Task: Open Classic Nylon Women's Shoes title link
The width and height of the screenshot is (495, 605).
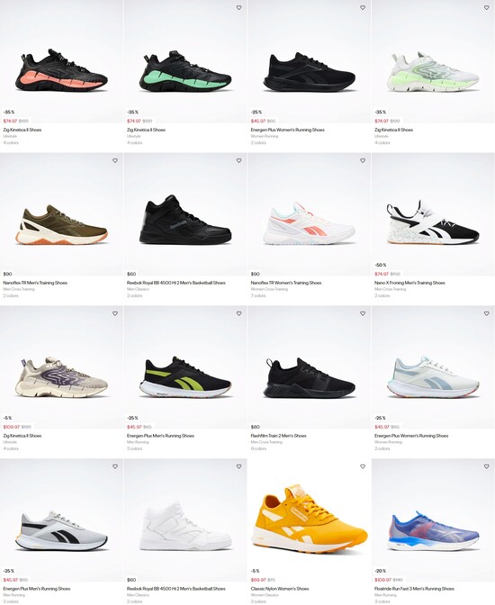Action: (280, 589)
